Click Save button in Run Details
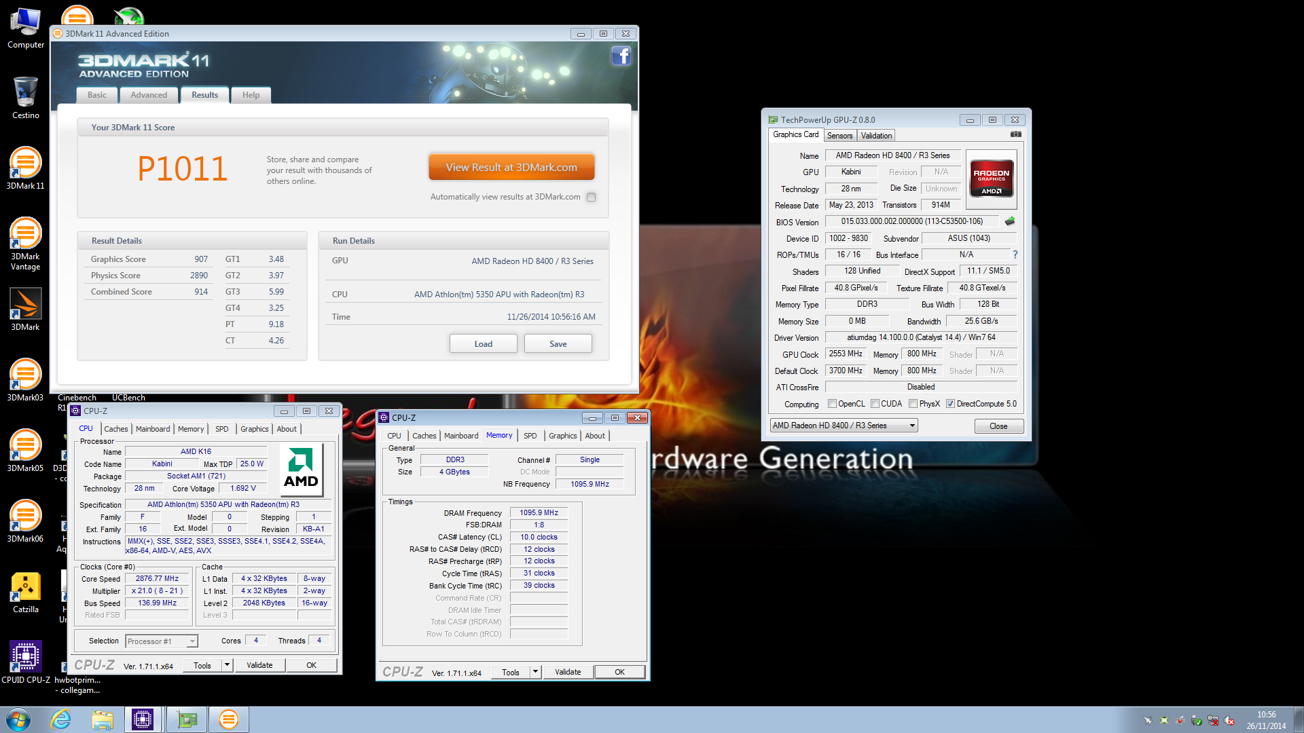1304x733 pixels. click(x=558, y=344)
